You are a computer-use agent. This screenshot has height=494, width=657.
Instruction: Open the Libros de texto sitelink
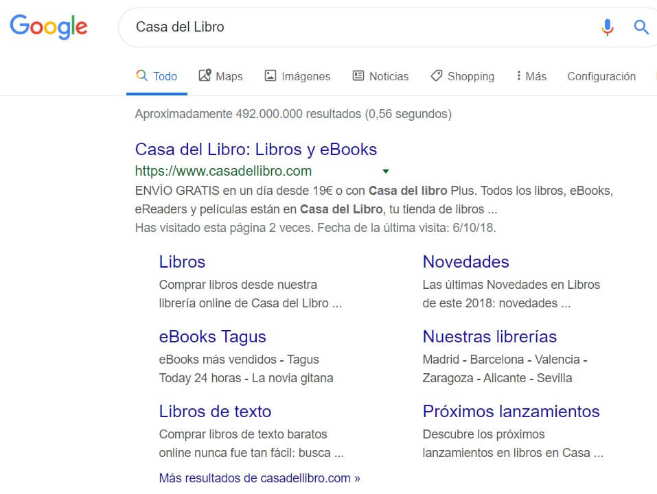(215, 412)
